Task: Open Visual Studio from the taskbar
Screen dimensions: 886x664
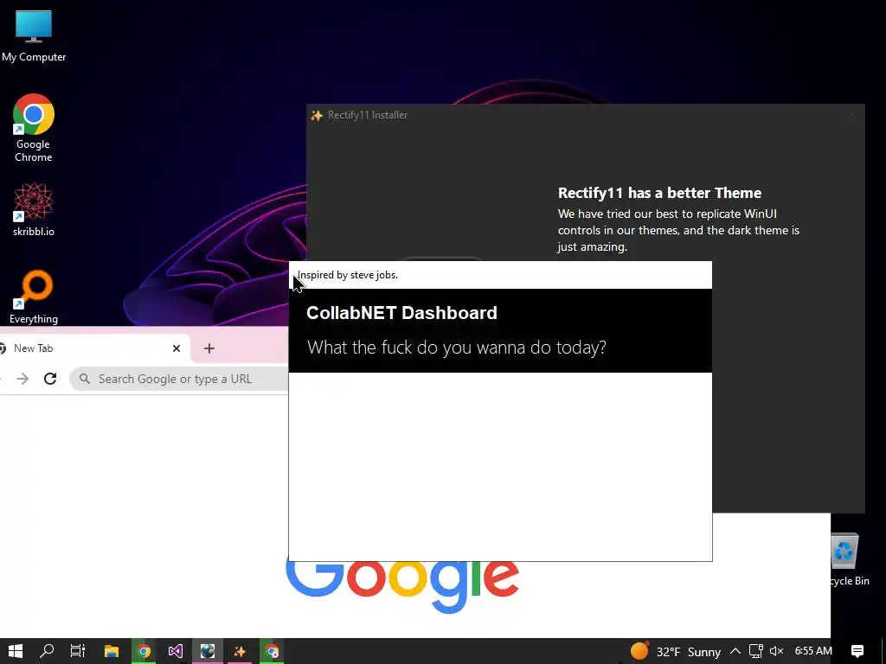Action: tap(175, 651)
